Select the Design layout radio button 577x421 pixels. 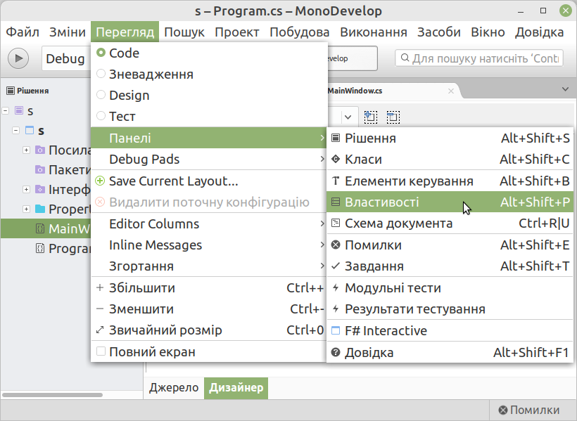[x=101, y=95]
